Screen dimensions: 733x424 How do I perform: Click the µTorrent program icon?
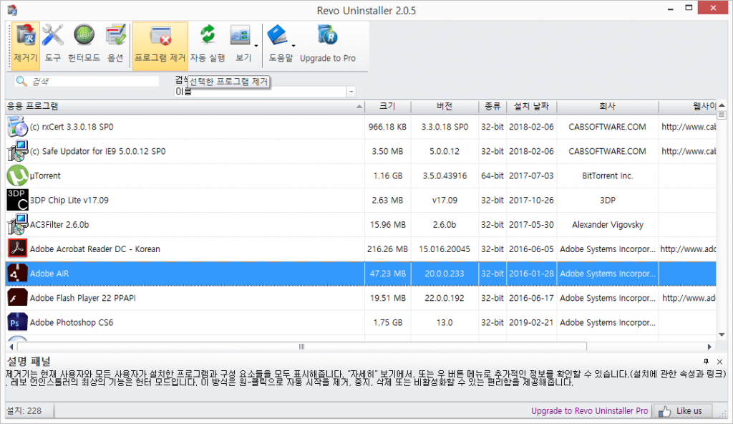(x=17, y=175)
